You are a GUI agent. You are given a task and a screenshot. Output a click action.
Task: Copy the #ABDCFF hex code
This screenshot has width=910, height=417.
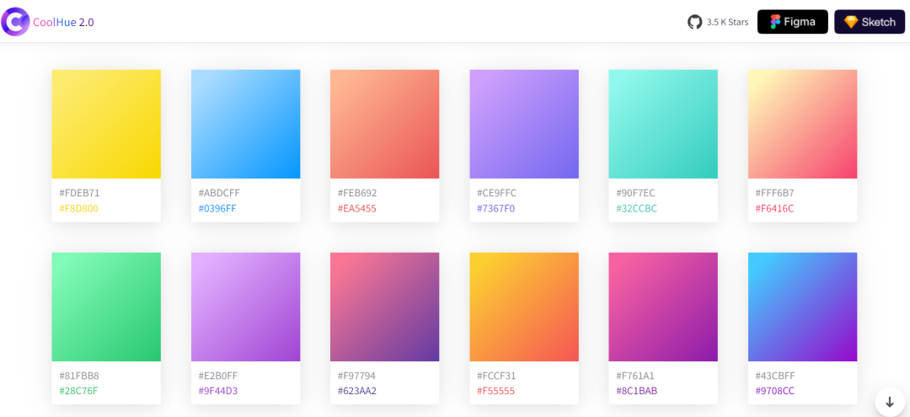pyautogui.click(x=219, y=193)
